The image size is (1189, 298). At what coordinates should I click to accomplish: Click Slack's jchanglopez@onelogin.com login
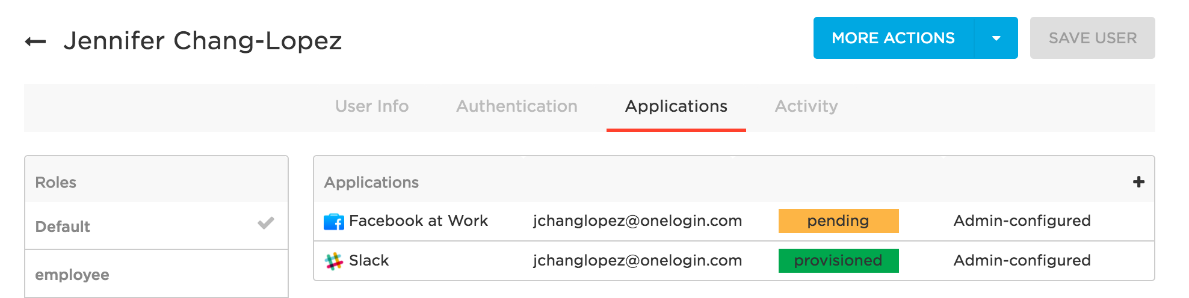pos(637,260)
